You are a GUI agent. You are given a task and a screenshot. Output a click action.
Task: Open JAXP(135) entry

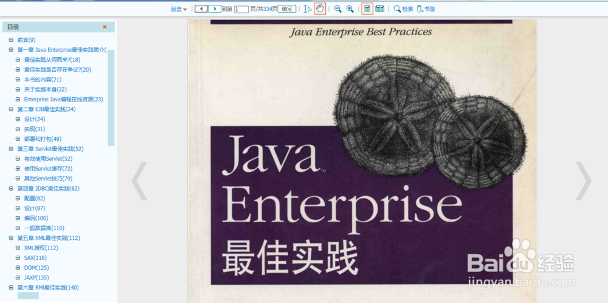pos(36,277)
